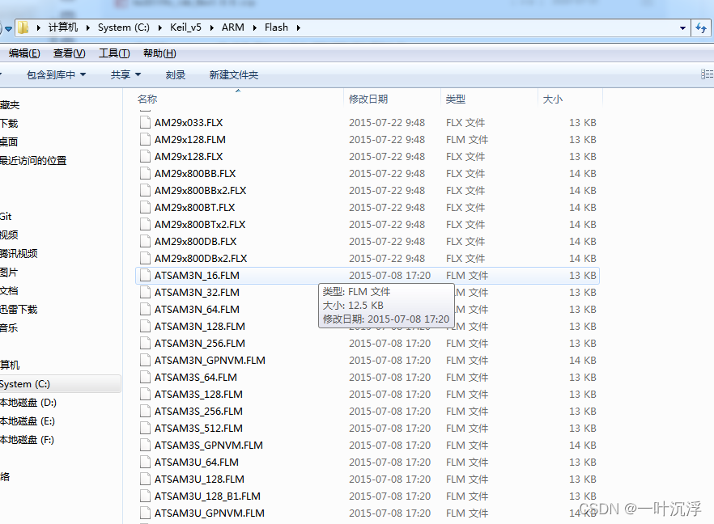Open 最近访问的位置 in the sidebar

pyautogui.click(x=32, y=161)
